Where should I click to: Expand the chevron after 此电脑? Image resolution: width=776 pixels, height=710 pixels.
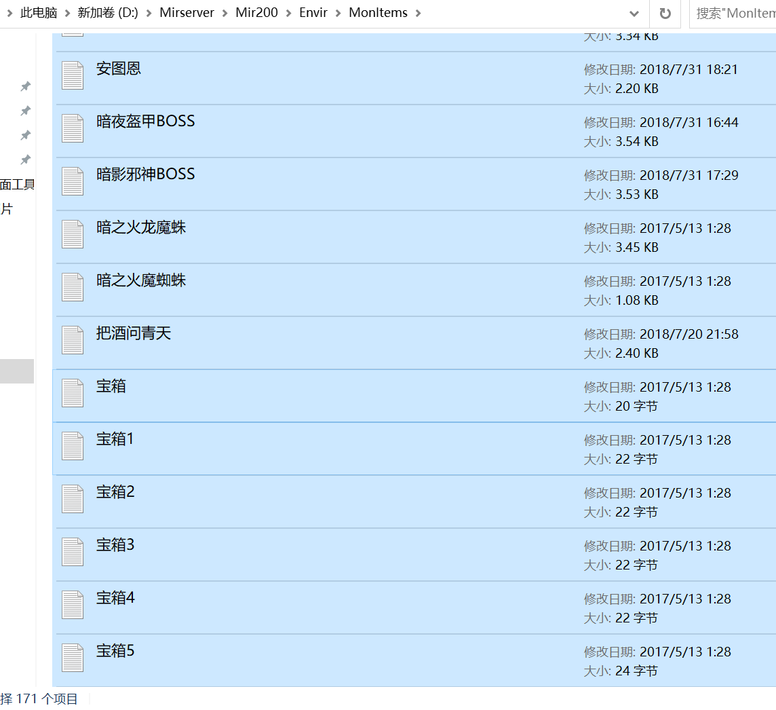click(67, 14)
